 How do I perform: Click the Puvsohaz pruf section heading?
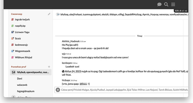coord(18,67)
